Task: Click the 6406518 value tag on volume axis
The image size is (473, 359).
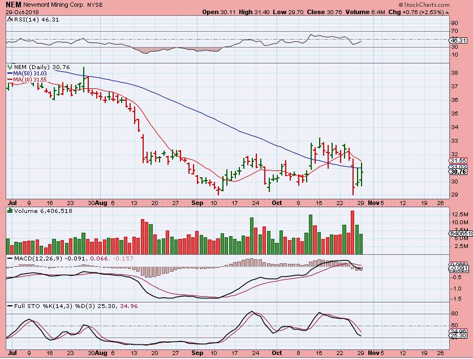Action: [x=461, y=234]
